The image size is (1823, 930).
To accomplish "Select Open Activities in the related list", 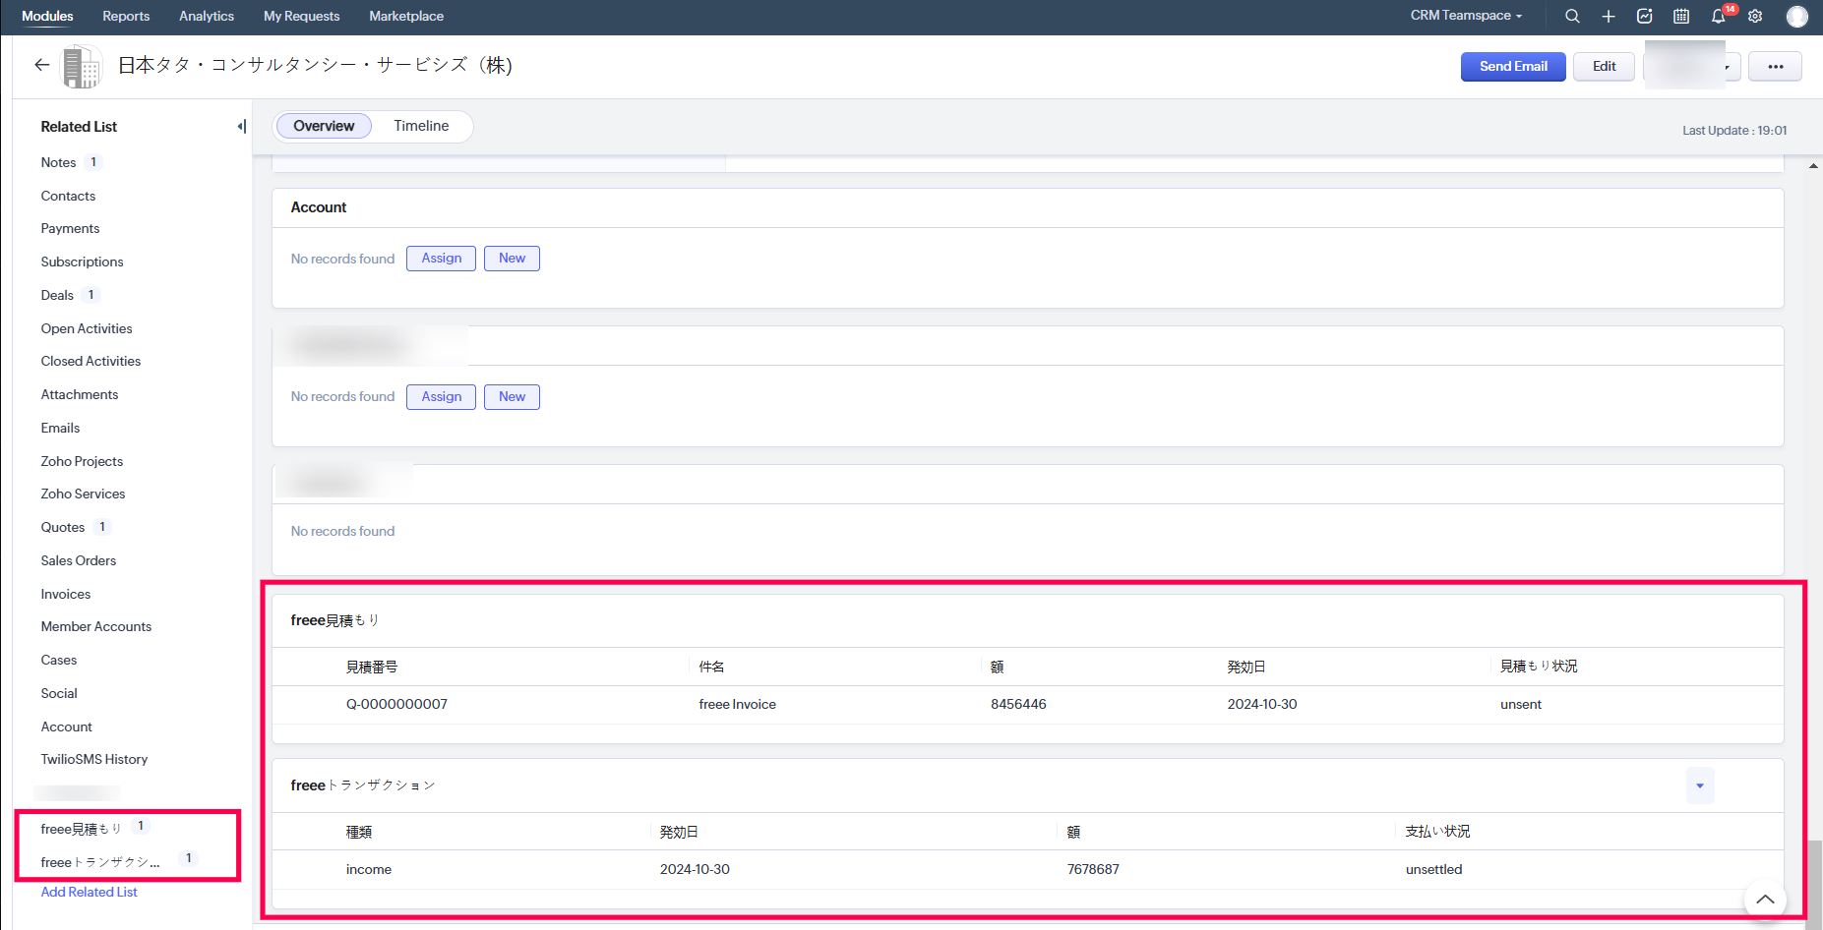I will (87, 328).
